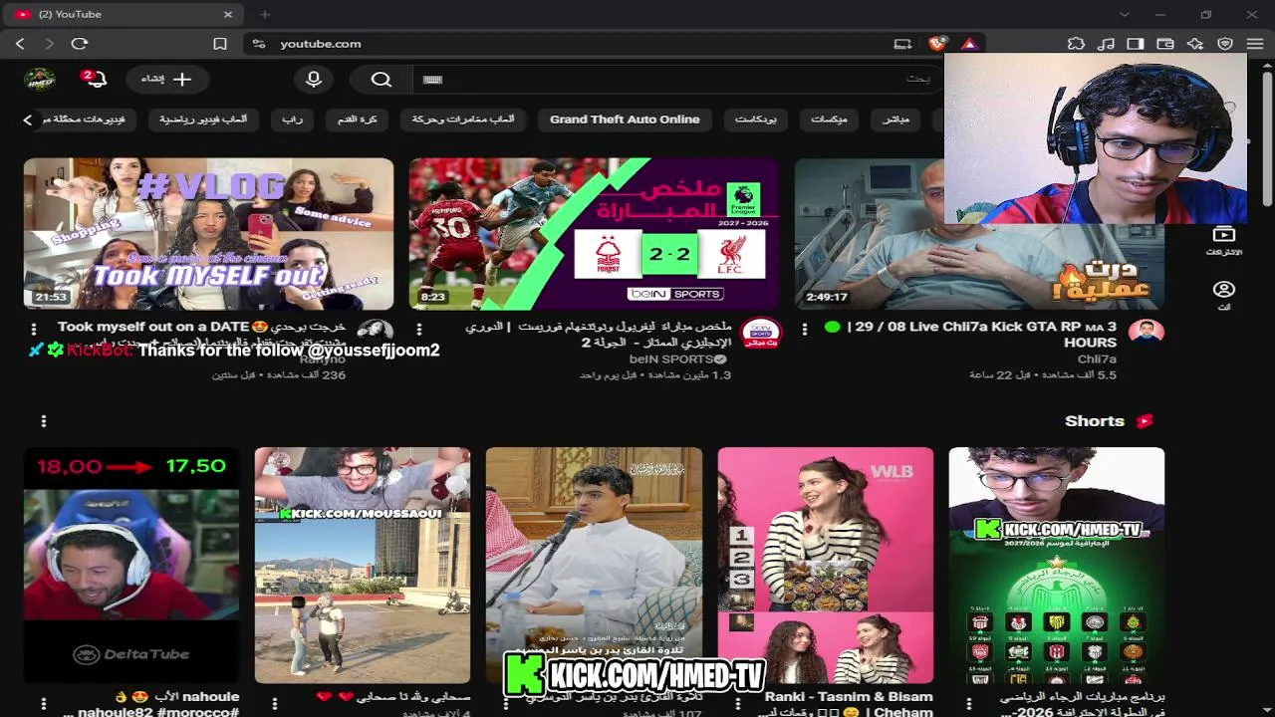The width and height of the screenshot is (1275, 717).
Task: Open the beIN SPORTS channel avatar
Action: click(761, 333)
